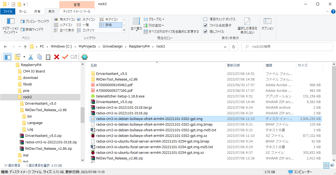Select radxa-cm3-io-20221101-0118.tar.gz file

click(x=124, y=108)
